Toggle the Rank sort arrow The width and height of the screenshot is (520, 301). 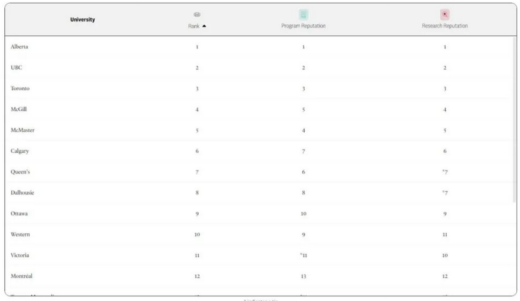pos(204,26)
